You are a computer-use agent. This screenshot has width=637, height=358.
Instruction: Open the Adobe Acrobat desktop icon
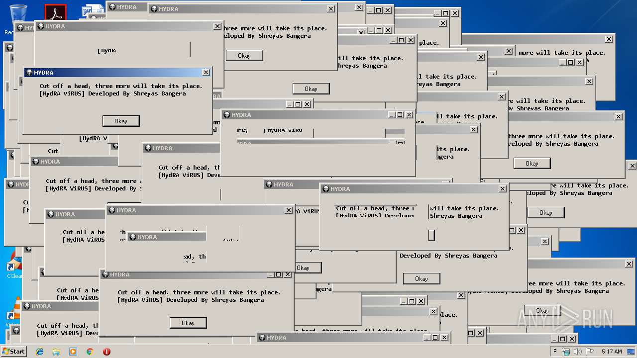[55, 12]
